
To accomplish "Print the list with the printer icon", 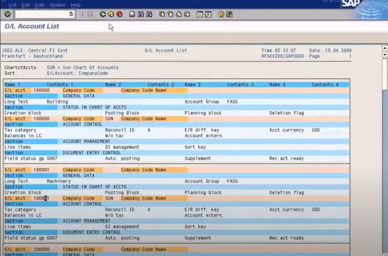I will click(x=132, y=14).
